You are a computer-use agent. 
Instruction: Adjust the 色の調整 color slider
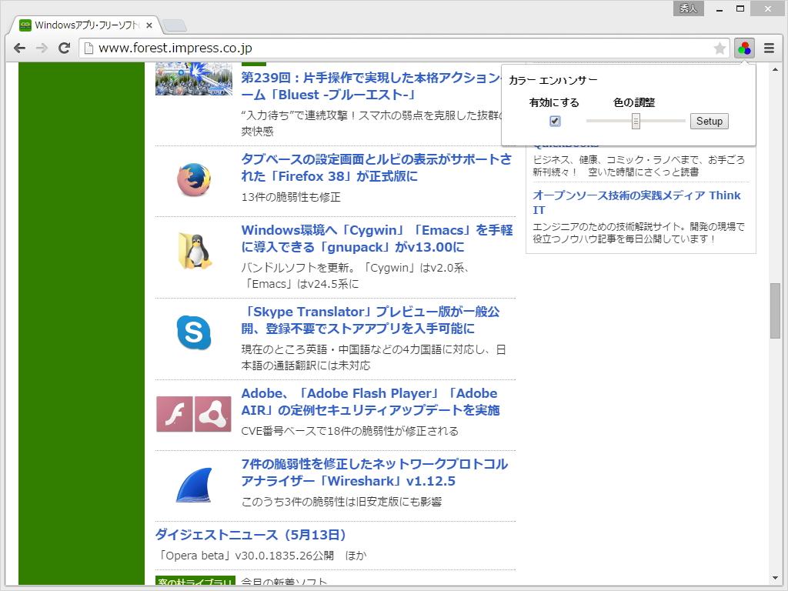point(635,121)
